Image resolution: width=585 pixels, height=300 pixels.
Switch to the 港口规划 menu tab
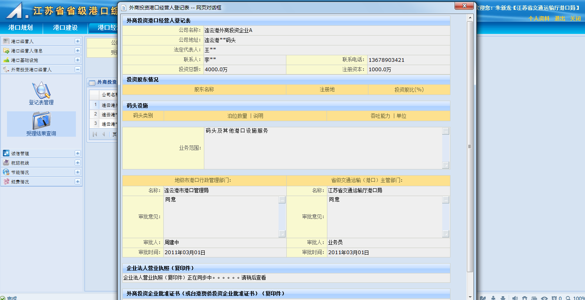21,28
